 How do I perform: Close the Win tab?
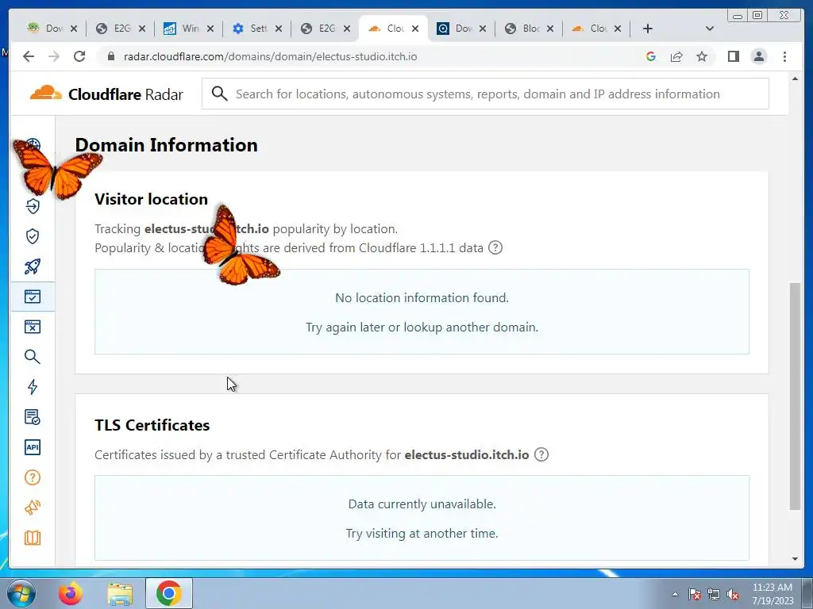point(210,29)
